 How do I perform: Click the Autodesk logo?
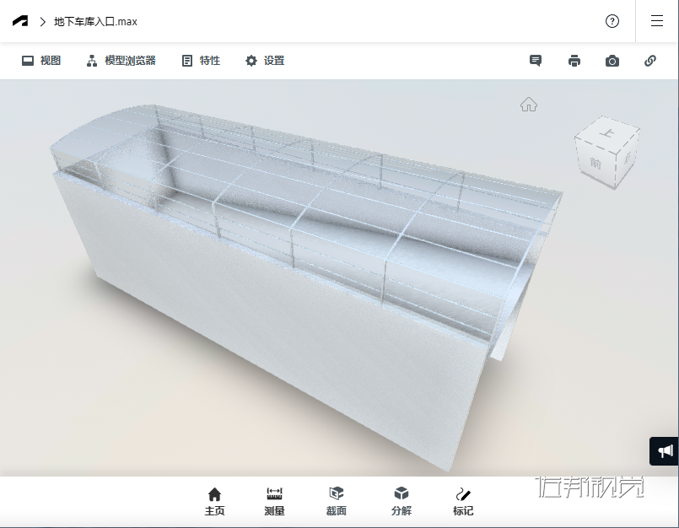click(x=19, y=21)
